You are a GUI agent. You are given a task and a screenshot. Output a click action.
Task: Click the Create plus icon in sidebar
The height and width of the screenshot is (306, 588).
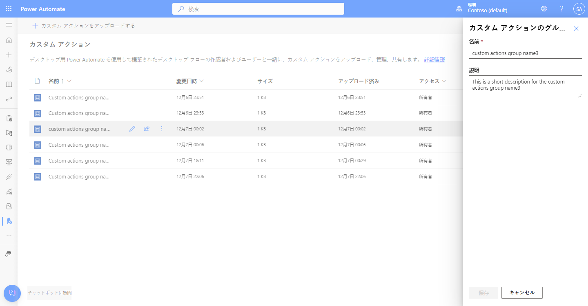pyautogui.click(x=9, y=55)
